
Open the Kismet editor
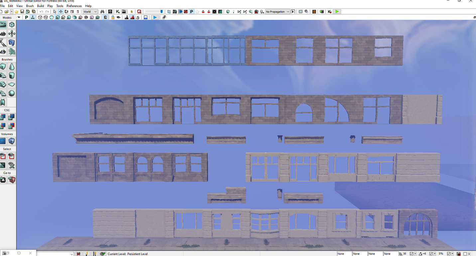coord(118,12)
